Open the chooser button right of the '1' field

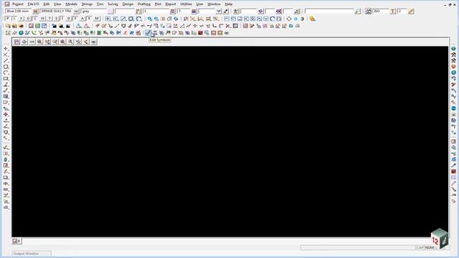[172, 11]
